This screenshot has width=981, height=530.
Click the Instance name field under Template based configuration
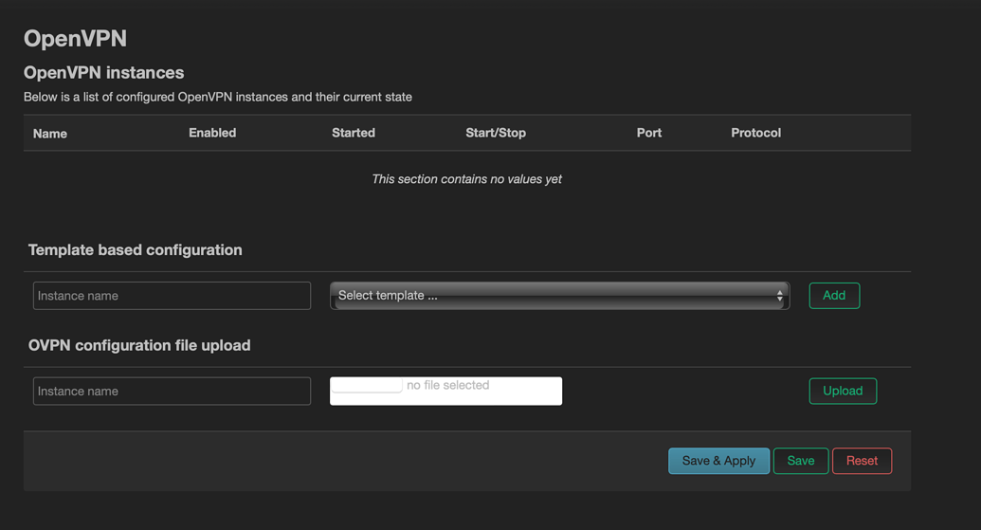click(172, 296)
